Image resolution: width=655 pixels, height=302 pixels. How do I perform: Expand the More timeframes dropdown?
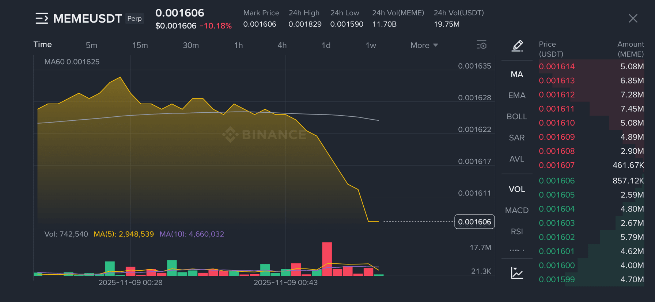(424, 45)
